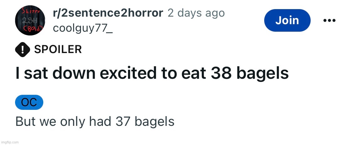The width and height of the screenshot is (353, 145).
Task: Select the blue OC flair tag
Action: pos(29,102)
